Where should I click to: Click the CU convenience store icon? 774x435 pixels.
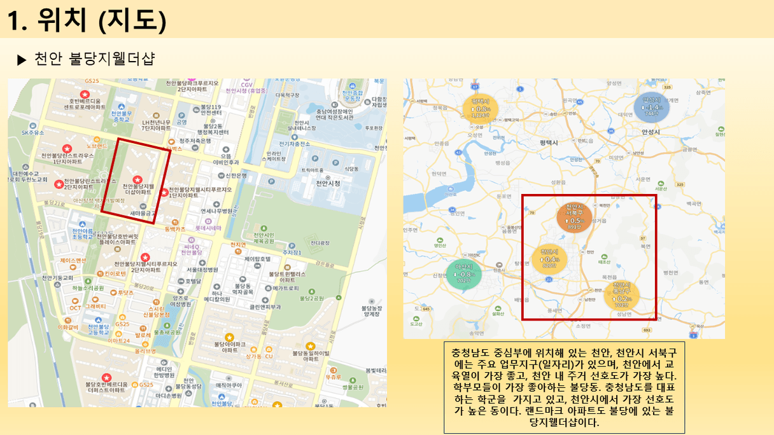[x=269, y=349]
